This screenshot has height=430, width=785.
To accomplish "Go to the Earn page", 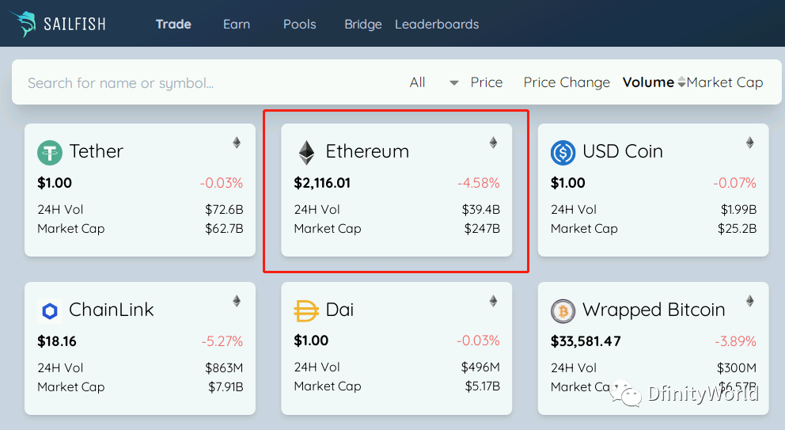I will pos(237,24).
